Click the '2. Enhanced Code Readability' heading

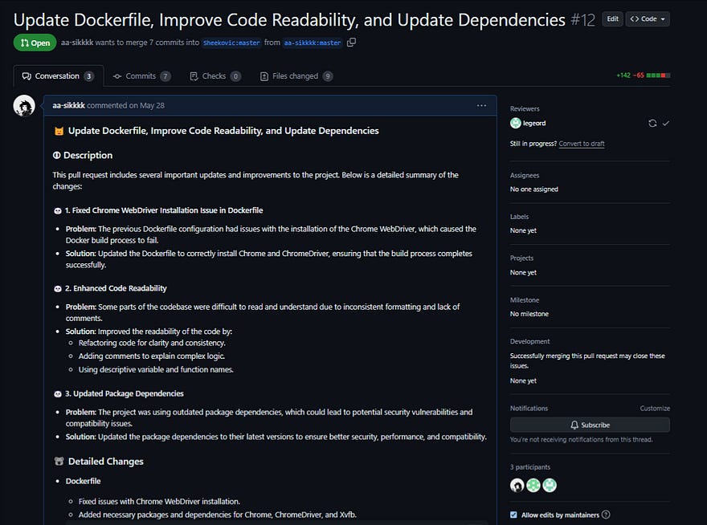[x=116, y=288]
